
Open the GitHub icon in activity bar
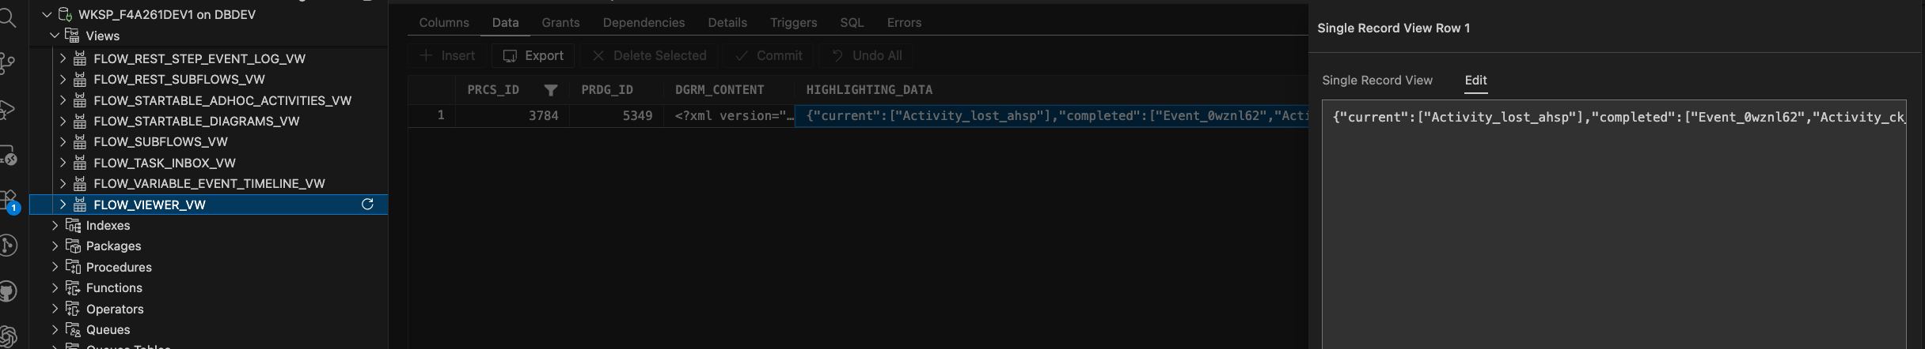click(8, 292)
